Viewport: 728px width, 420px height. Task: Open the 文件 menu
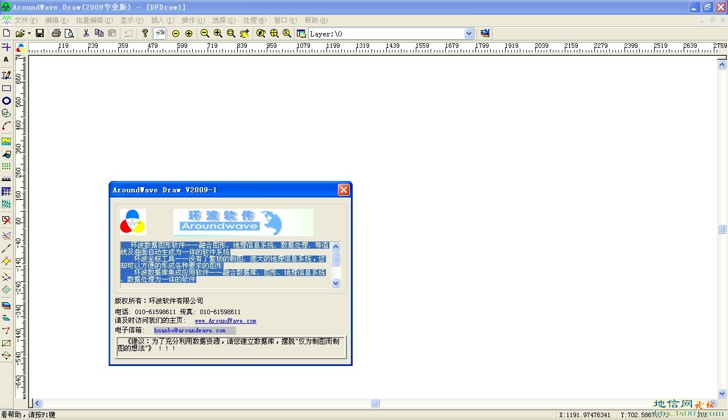(26, 20)
